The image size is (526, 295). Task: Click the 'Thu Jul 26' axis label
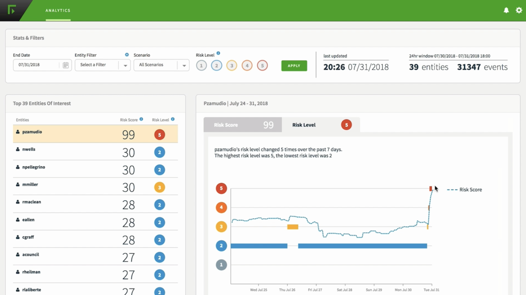point(287,290)
